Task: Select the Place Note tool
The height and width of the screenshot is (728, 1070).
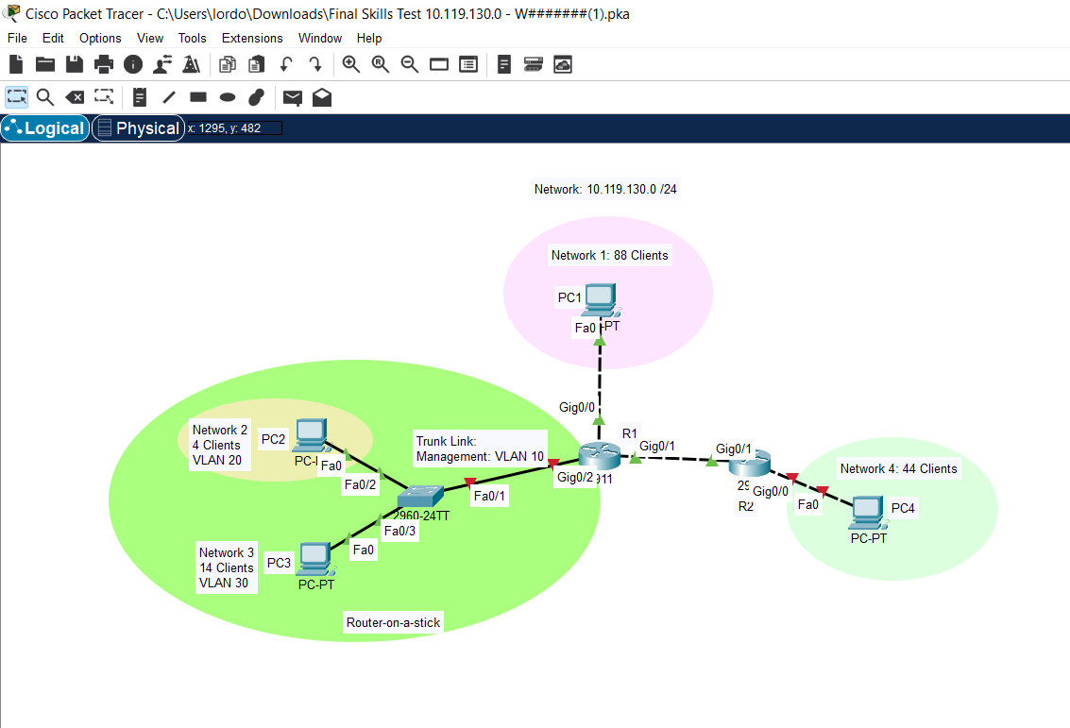Action: point(139,96)
